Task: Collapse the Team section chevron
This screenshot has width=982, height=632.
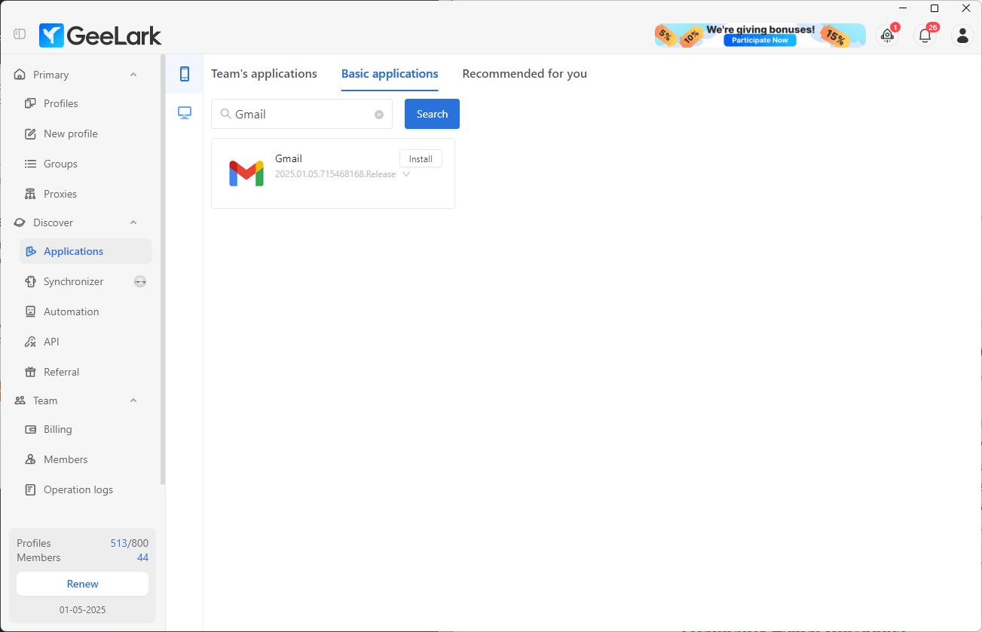Action: (x=133, y=400)
